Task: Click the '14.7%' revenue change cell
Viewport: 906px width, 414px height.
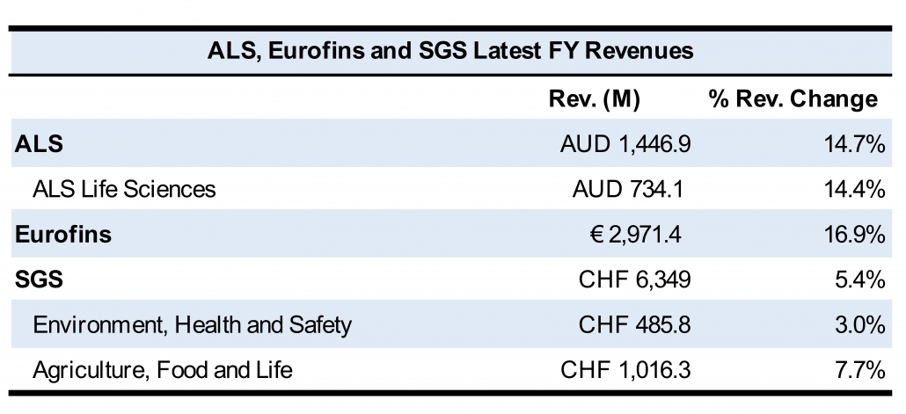Action: click(854, 144)
